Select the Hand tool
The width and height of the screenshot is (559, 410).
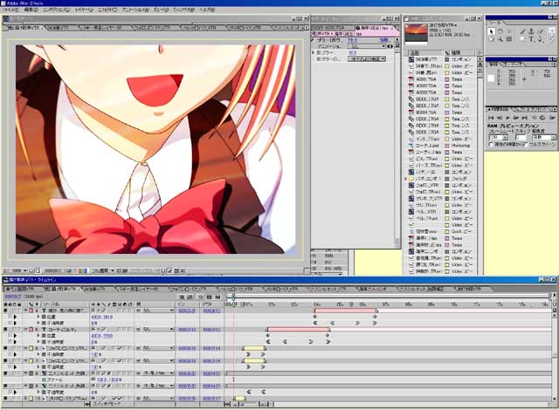coord(491,39)
